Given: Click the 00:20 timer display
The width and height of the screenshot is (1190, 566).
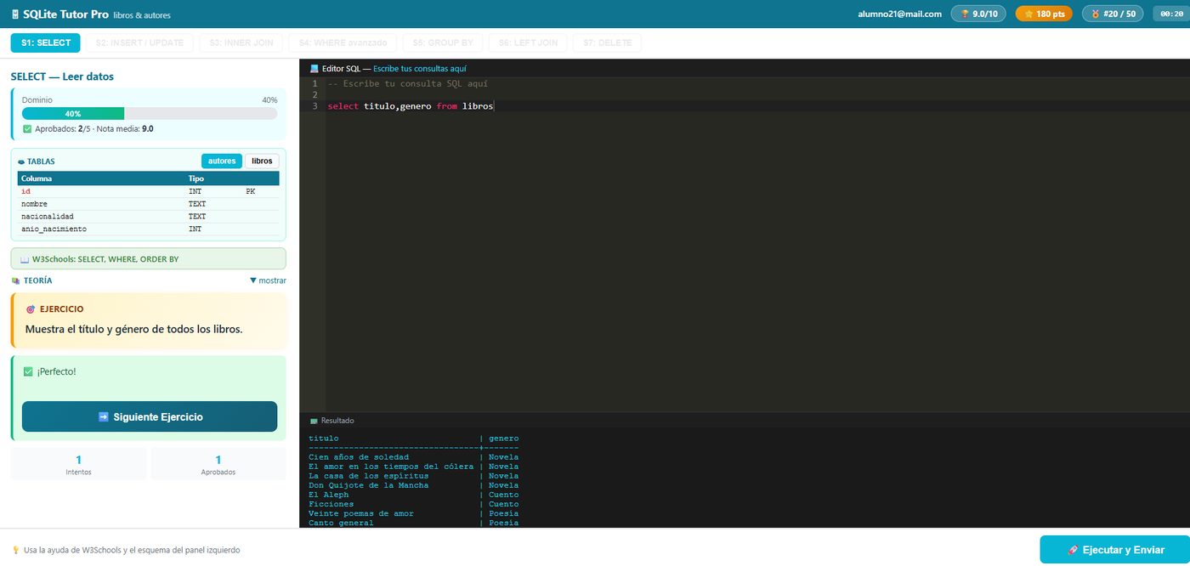Looking at the screenshot, I should (x=1171, y=14).
